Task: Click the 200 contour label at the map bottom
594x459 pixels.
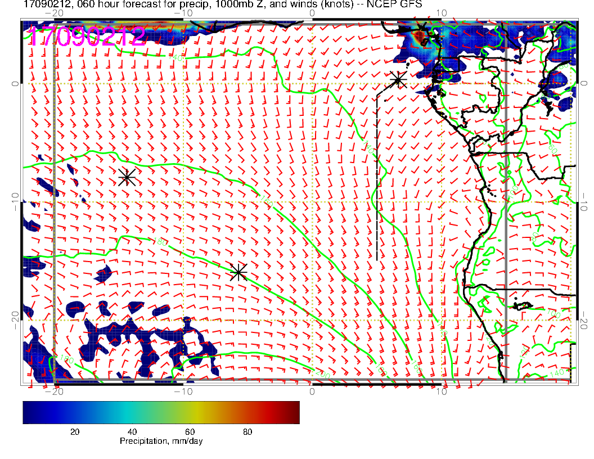Action: click(322, 374)
